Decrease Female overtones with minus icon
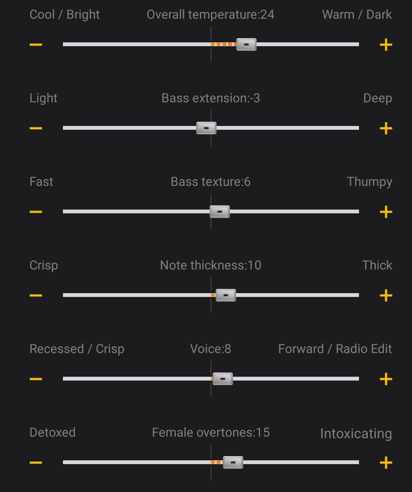Viewport: 412px width, 492px height. (36, 463)
